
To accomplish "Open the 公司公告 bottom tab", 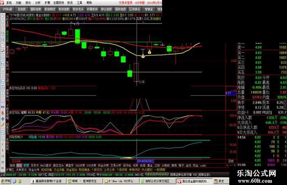I will tap(109, 170).
